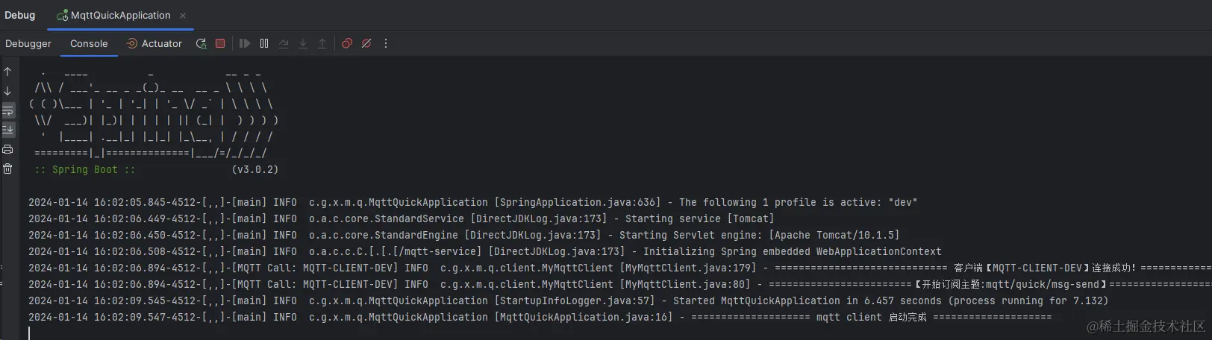
Task: Click the ':: Spring Boot ::' banner text
Action: (85, 169)
